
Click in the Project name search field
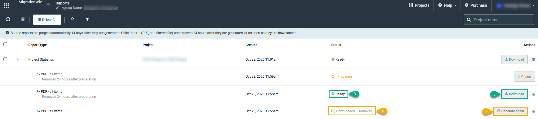[x=499, y=20]
